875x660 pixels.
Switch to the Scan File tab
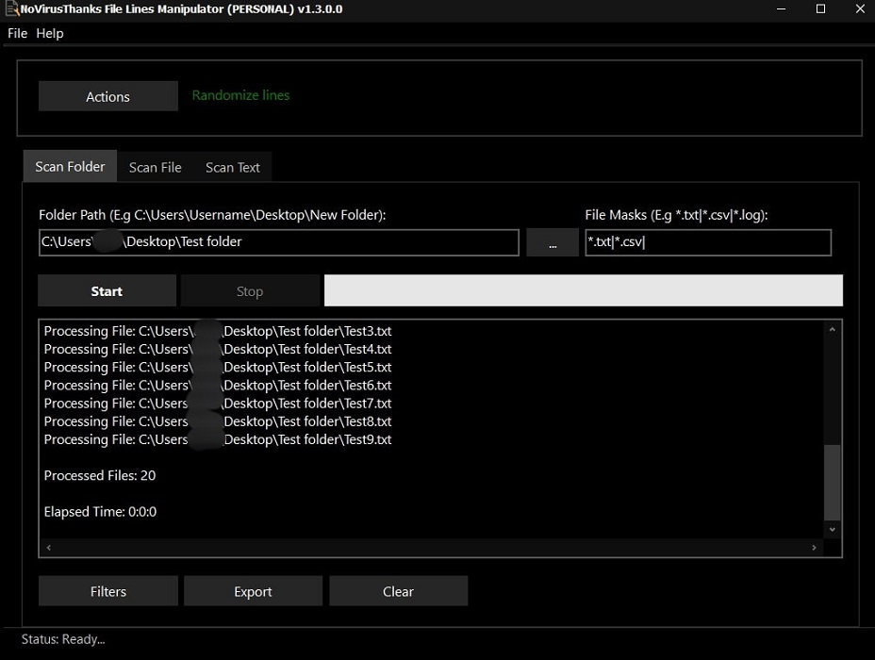click(155, 167)
